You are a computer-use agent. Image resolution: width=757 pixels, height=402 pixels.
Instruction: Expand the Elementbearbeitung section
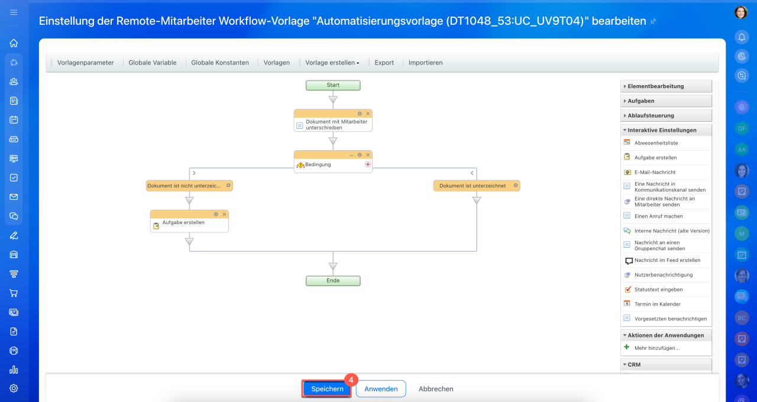[666, 86]
